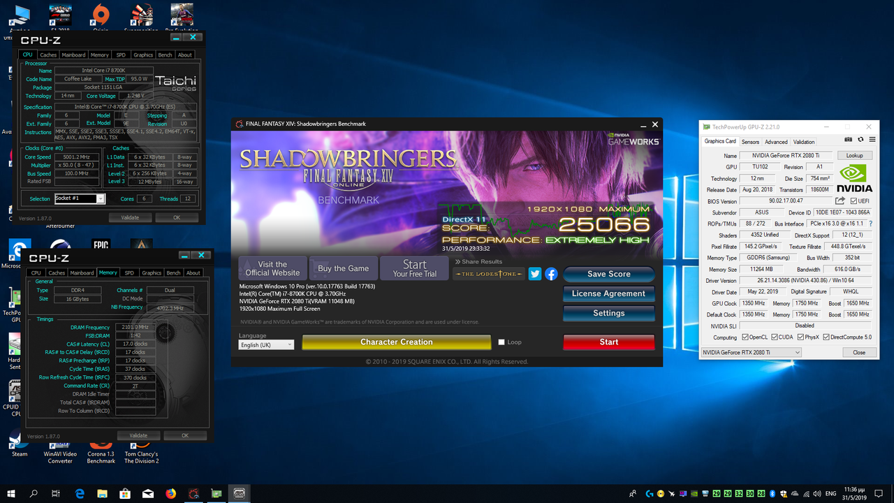Open the Steam desktop shortcut
Image resolution: width=894 pixels, height=503 pixels.
pos(19,442)
